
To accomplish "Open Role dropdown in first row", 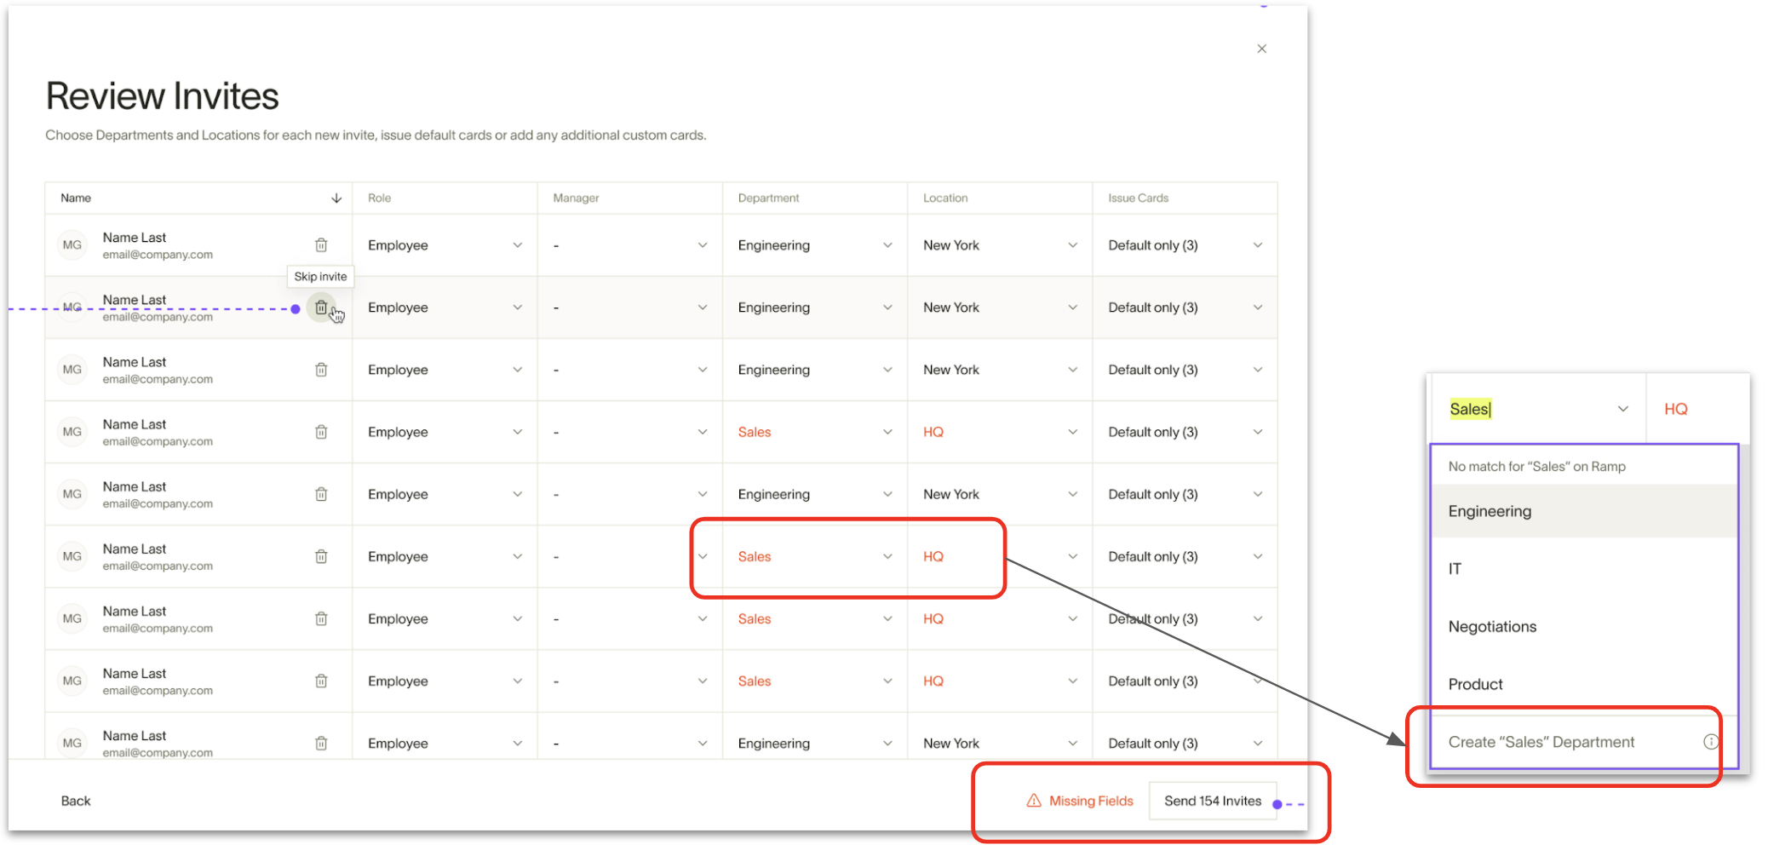I will click(x=445, y=245).
